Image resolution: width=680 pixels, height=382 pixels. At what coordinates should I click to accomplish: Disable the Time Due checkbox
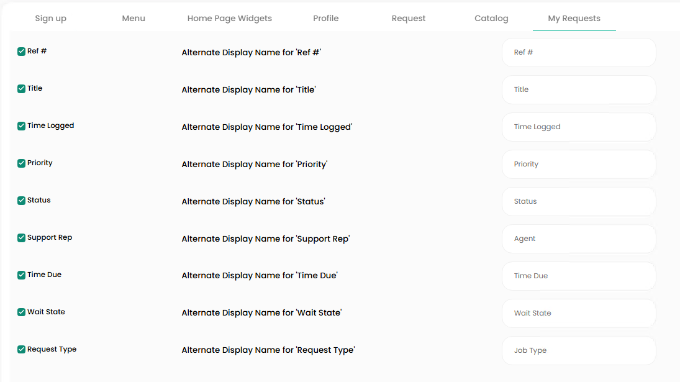pos(22,275)
